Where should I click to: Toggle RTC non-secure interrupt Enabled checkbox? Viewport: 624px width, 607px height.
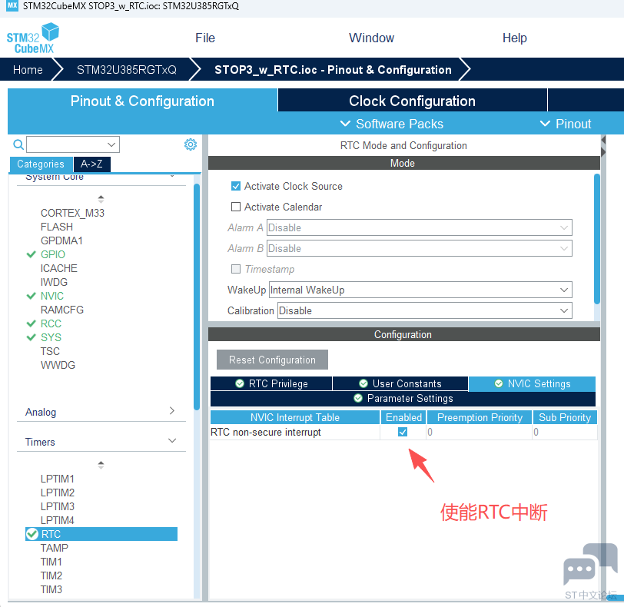pyautogui.click(x=403, y=432)
